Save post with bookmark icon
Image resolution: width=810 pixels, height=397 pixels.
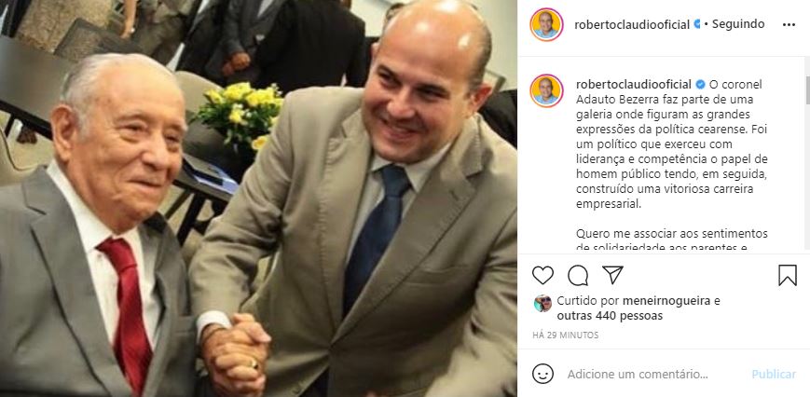point(788,275)
